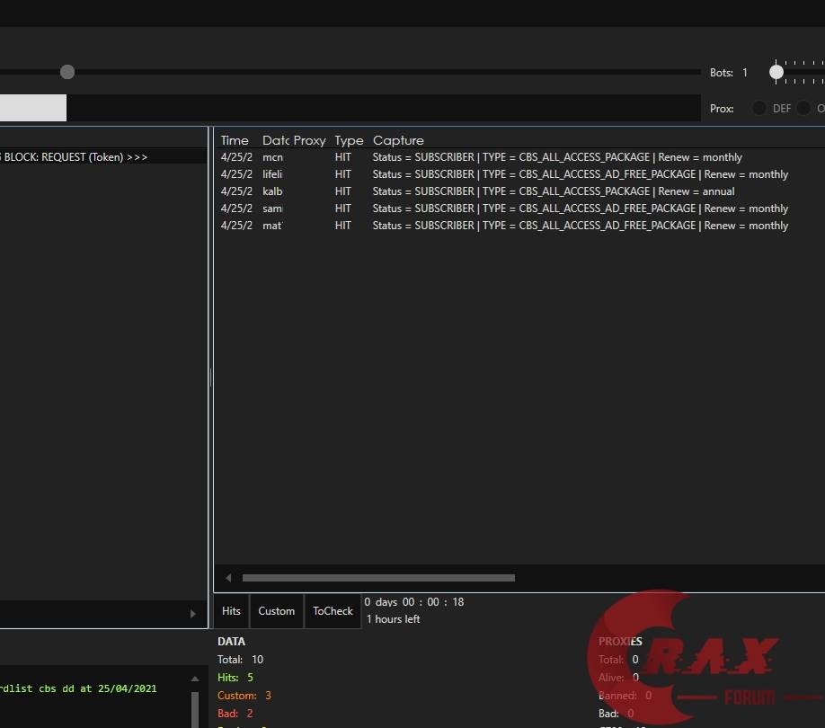The image size is (825, 728).
Task: Click the up arrow on the bottom log scrollbar
Action: pyautogui.click(x=194, y=679)
